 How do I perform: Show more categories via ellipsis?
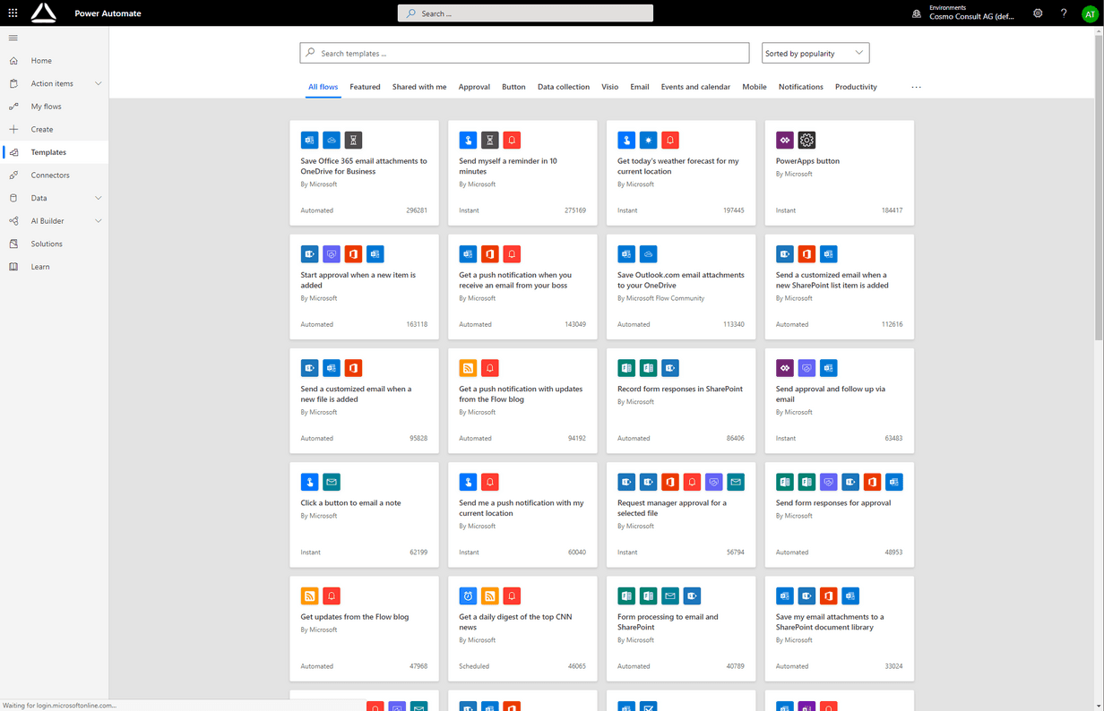click(x=916, y=87)
